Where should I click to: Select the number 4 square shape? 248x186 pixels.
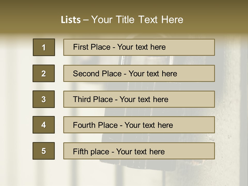tap(44, 125)
